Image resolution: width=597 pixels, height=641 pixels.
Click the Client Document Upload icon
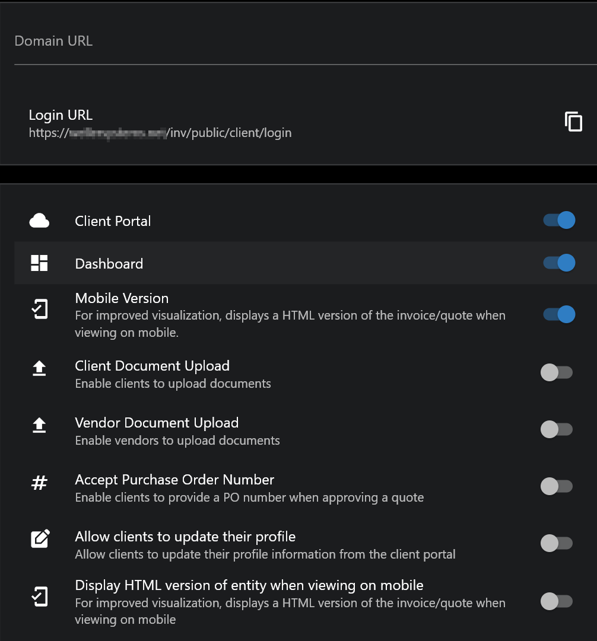coord(39,369)
